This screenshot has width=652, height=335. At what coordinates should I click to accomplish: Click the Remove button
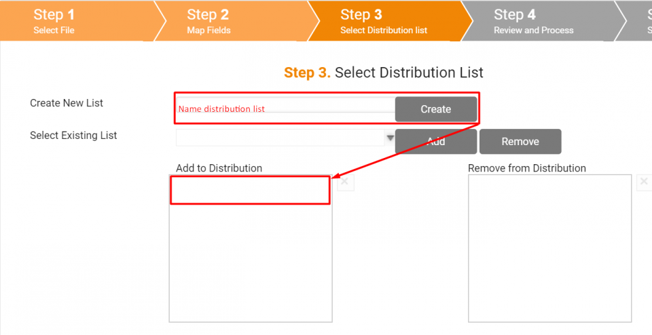click(520, 142)
